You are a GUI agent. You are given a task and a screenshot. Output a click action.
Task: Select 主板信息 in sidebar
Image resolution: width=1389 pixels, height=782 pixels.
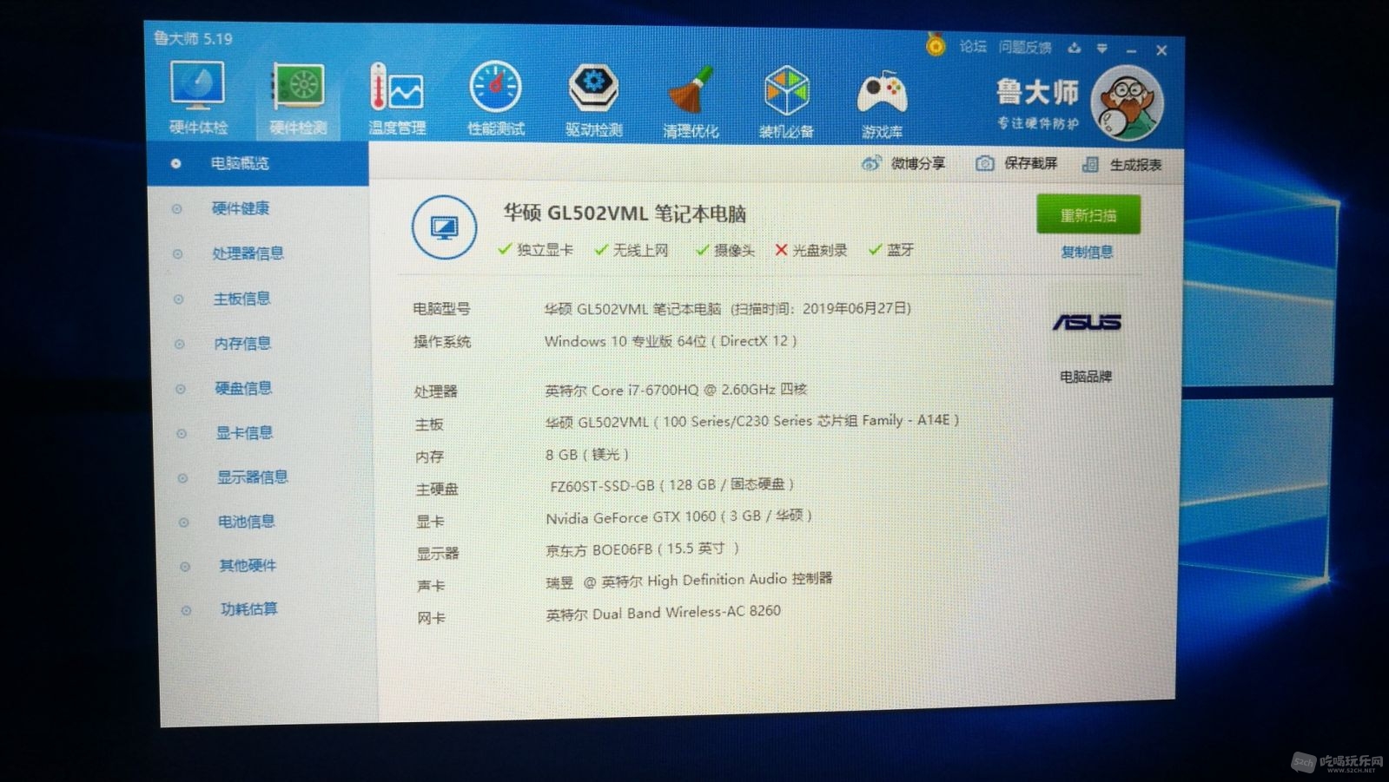coord(242,299)
